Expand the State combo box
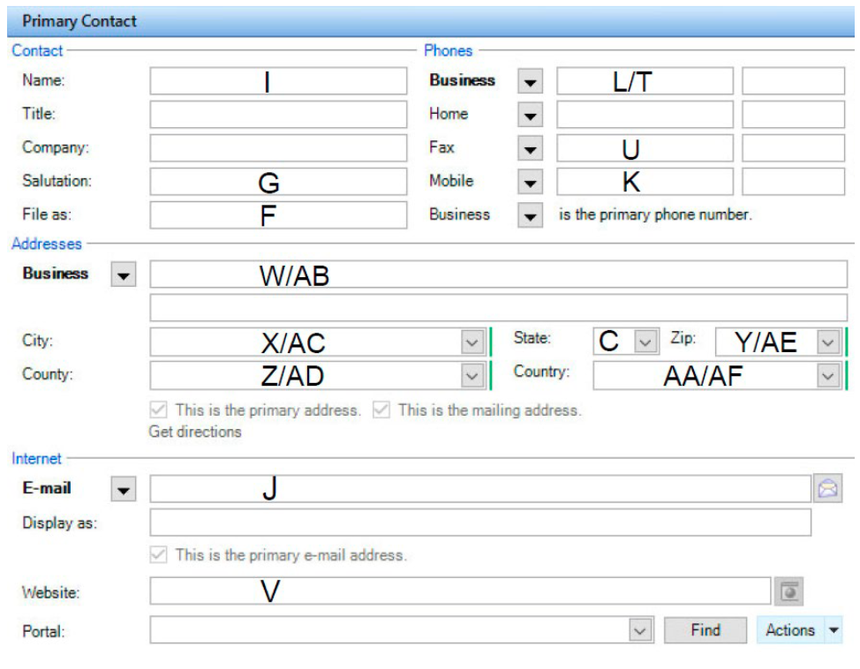This screenshot has height=669, width=860. pyautogui.click(x=645, y=342)
